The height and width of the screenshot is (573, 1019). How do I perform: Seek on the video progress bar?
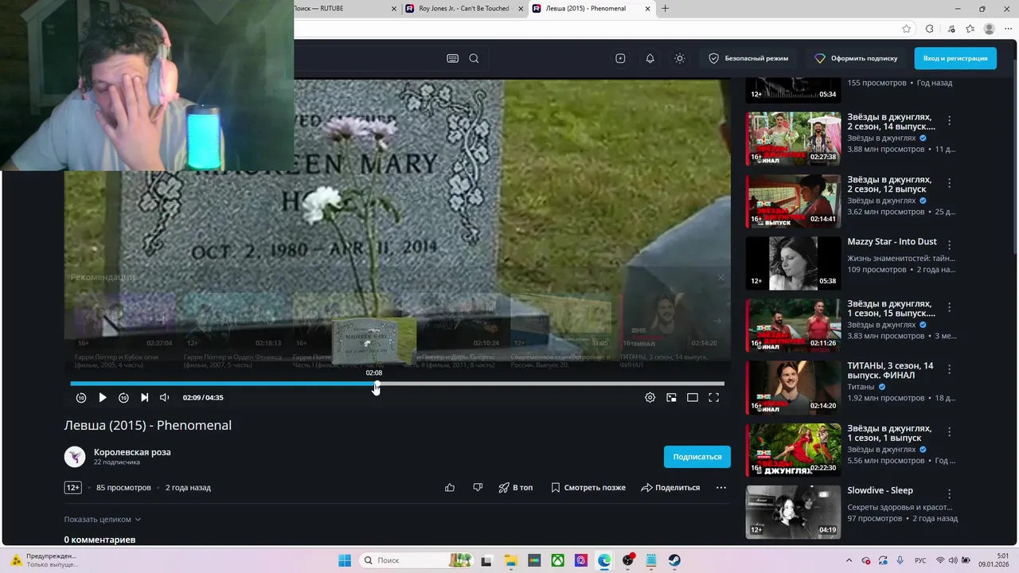coord(397,384)
